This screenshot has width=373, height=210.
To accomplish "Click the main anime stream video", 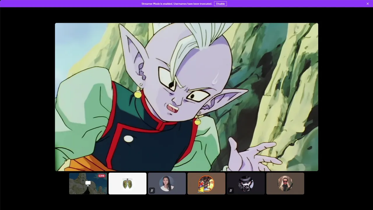I will (x=186, y=97).
